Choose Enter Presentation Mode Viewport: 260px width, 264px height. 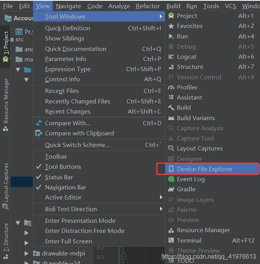[x=80, y=221]
